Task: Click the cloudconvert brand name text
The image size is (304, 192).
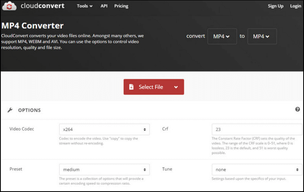Action: 41,6
